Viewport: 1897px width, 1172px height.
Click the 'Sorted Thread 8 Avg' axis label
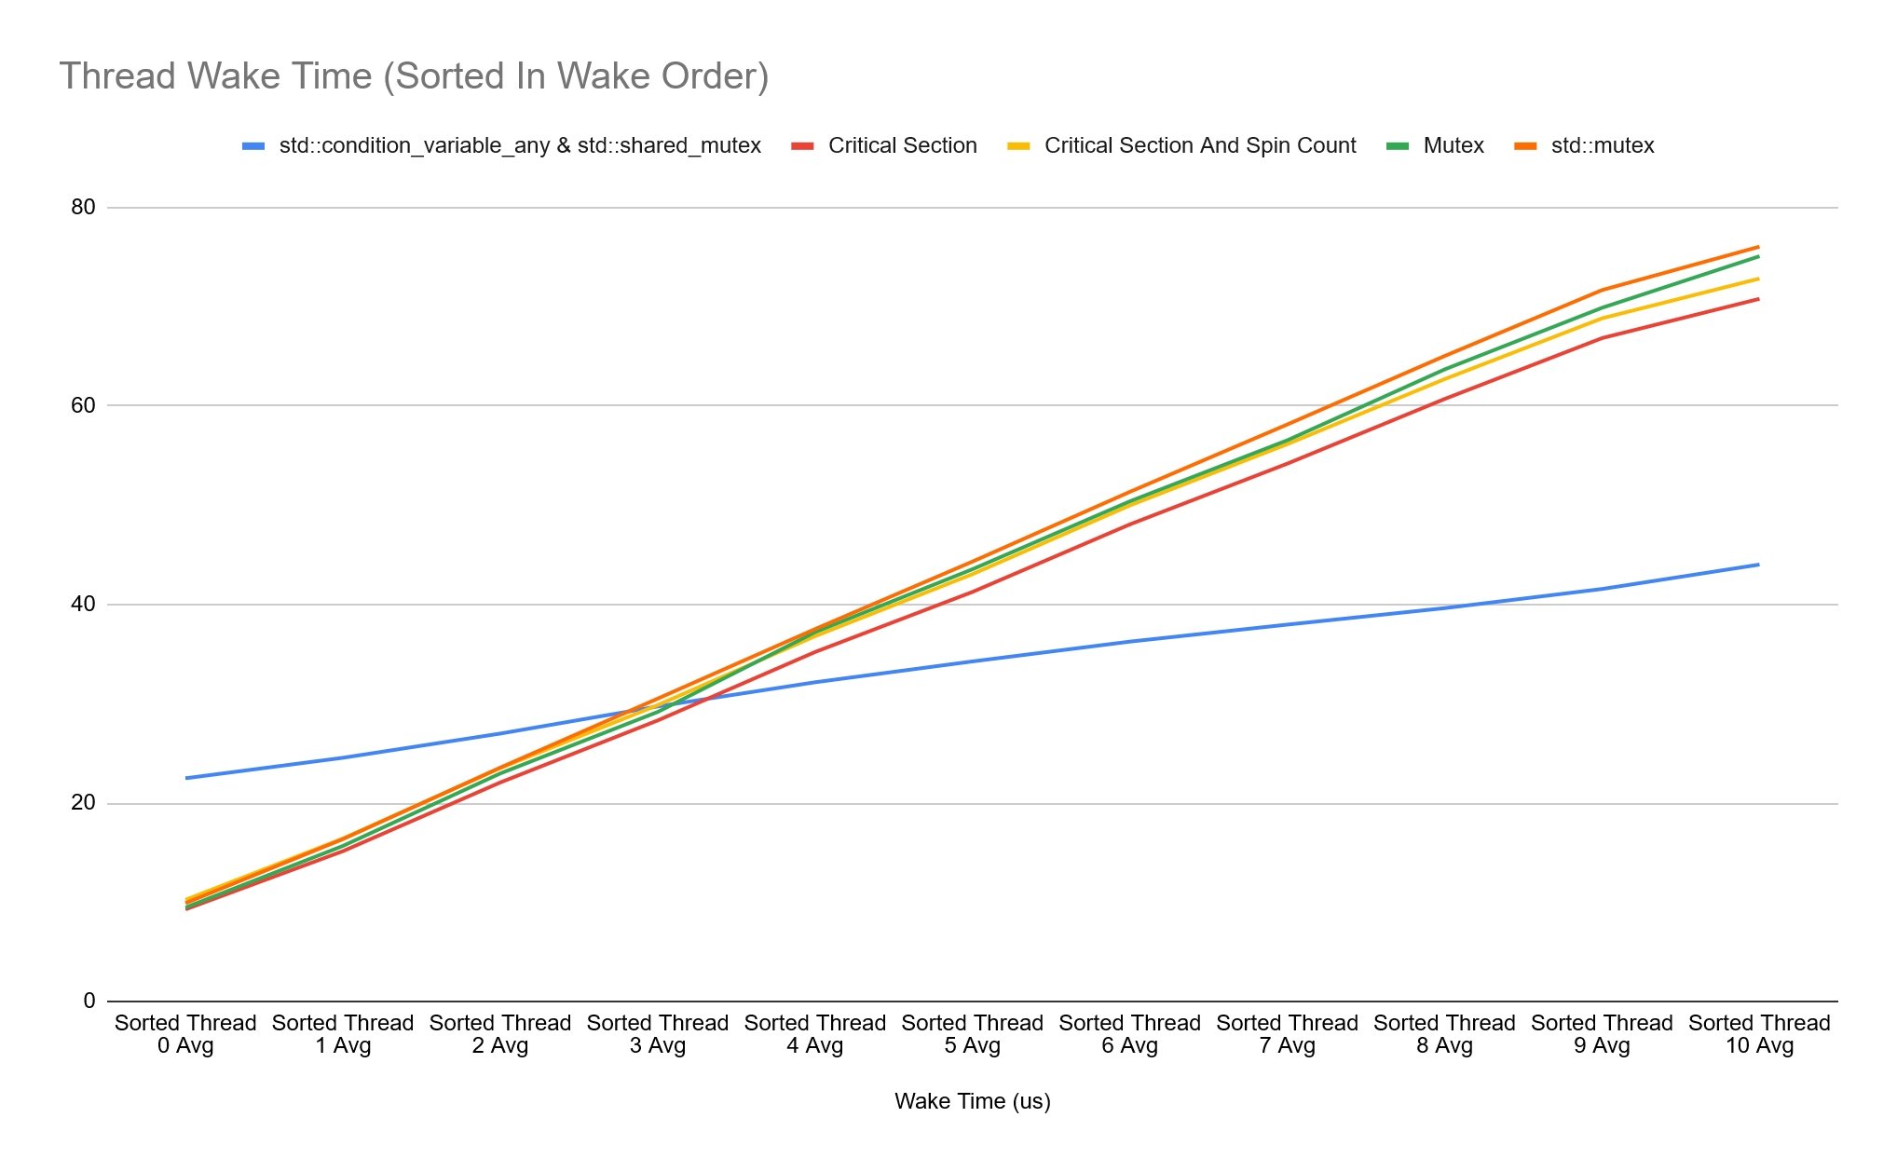pos(1444,1034)
